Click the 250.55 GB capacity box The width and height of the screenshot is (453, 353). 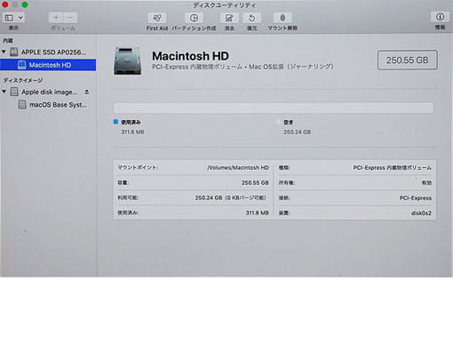407,60
